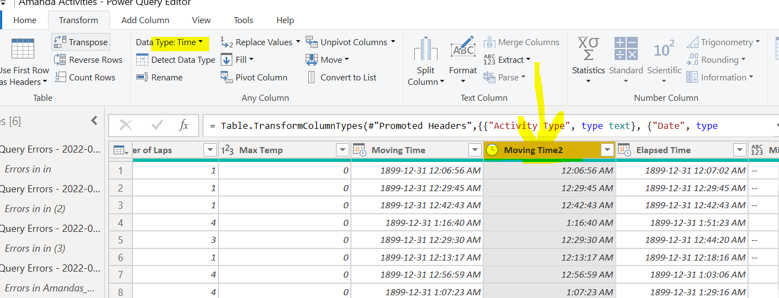779x298 pixels.
Task: Click the Trigonometry icon
Action: (x=693, y=42)
